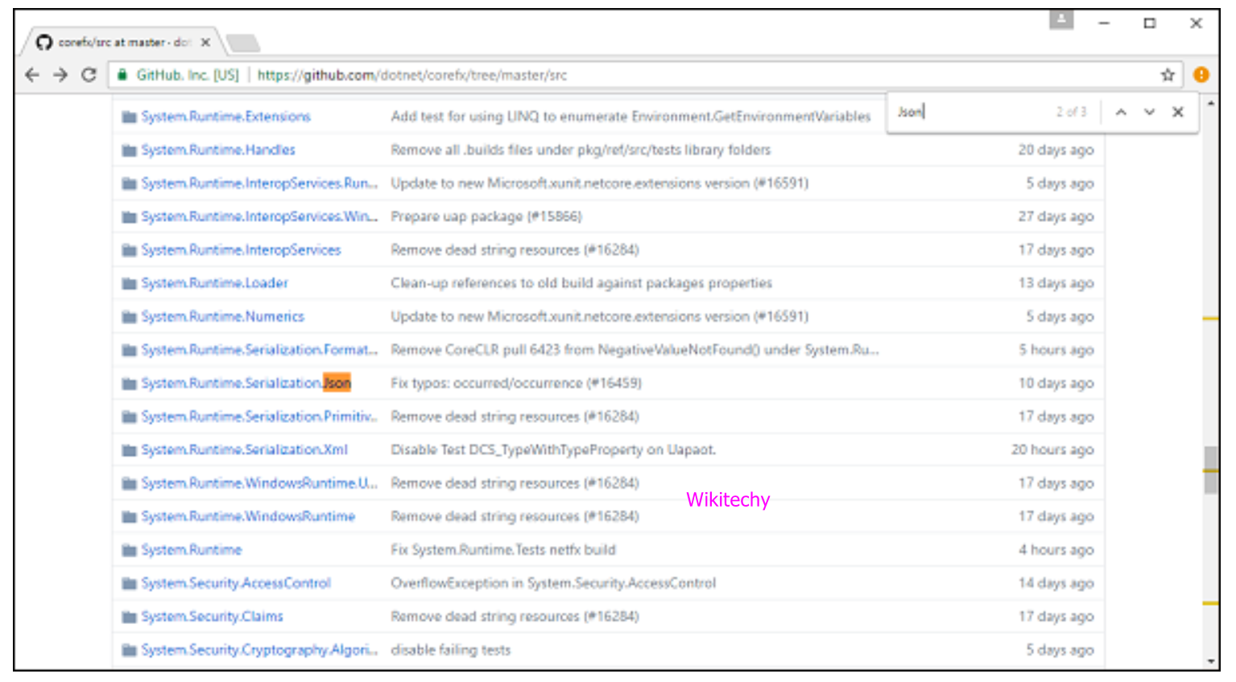
Task: Click the scrollbar down arrow
Action: [1210, 661]
